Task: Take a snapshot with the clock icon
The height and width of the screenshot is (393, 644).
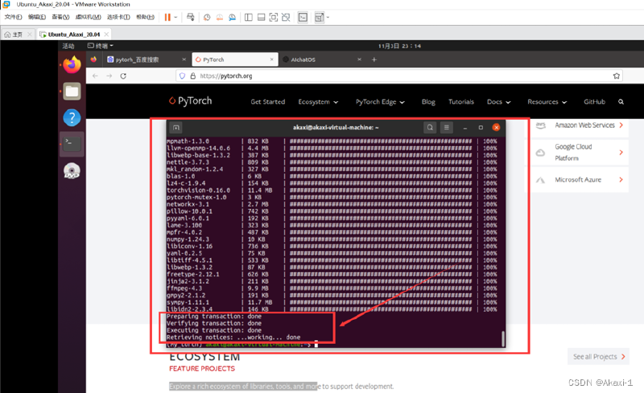Action: click(x=207, y=17)
